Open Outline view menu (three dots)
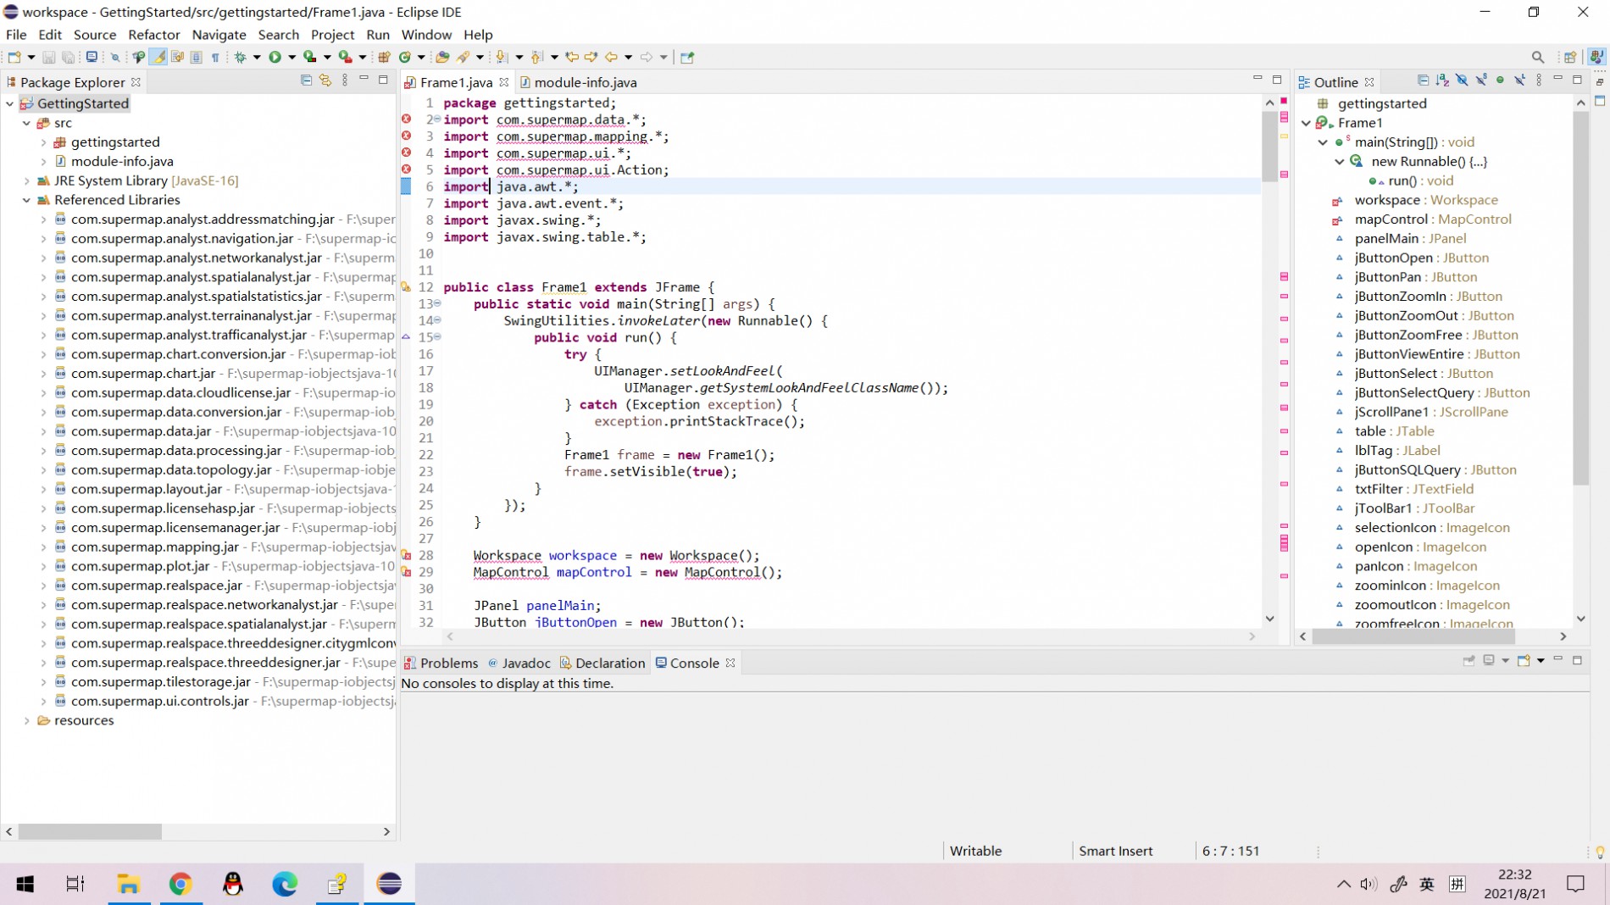 point(1539,81)
